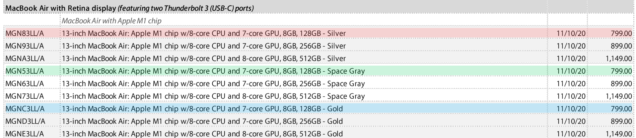Select the MGNA3LL/A part number
Viewport: 636px width, 138px height.
coord(25,58)
